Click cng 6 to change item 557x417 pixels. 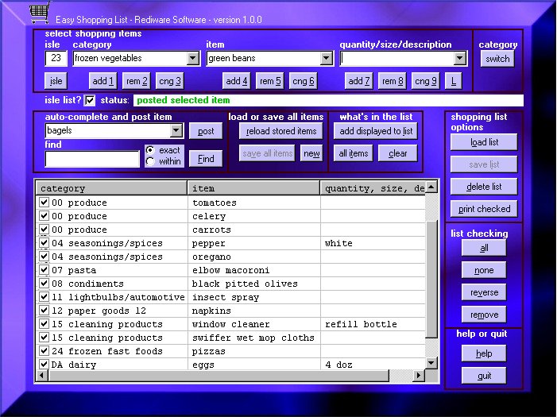click(304, 81)
